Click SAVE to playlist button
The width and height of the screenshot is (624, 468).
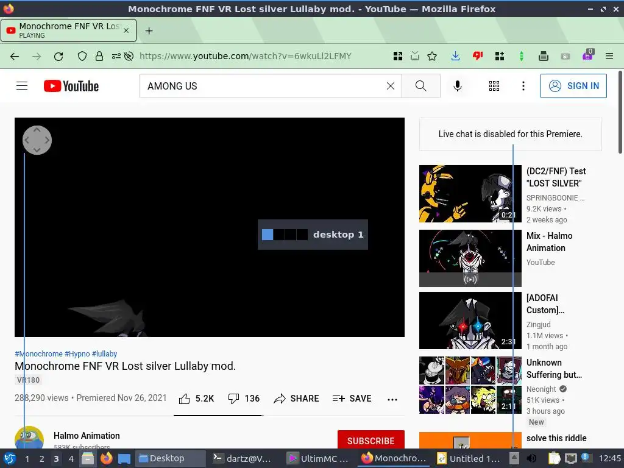tap(352, 399)
